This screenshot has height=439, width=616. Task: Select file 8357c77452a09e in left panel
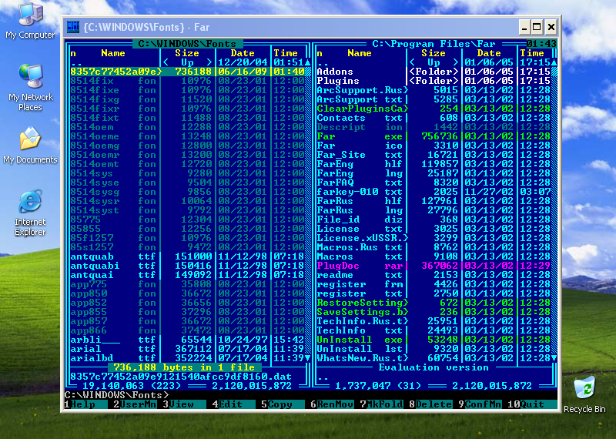pyautogui.click(x=187, y=72)
